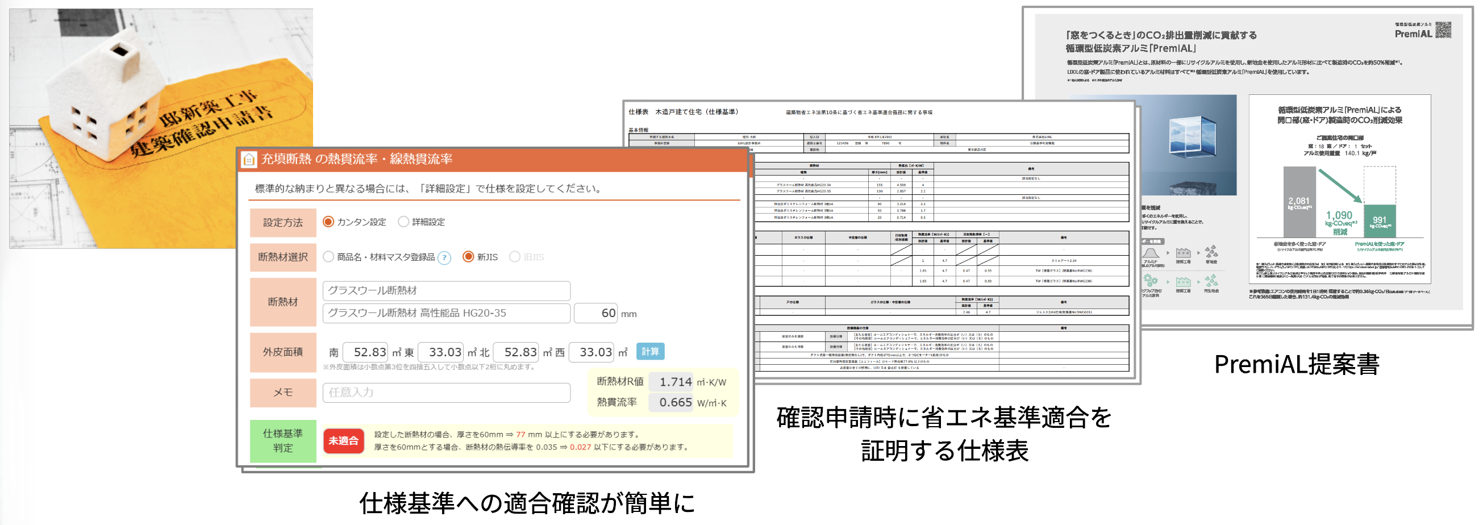1483x525 pixels.
Task: Click the 南 area field showing 52.83
Action: [365, 352]
